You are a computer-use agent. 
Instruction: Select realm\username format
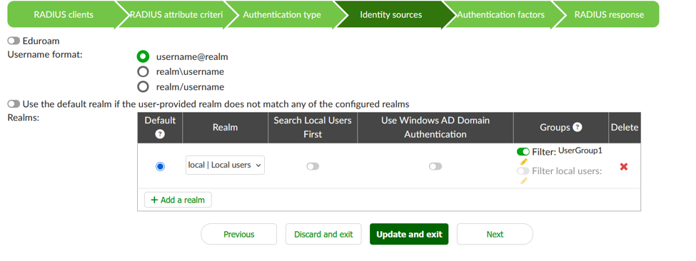click(143, 72)
